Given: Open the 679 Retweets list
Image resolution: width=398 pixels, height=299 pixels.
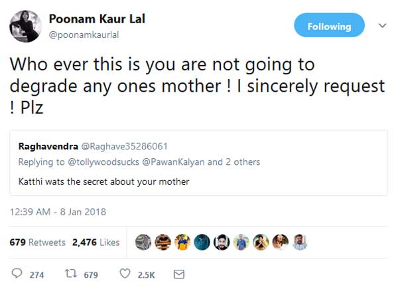Looking at the screenshot, I should pyautogui.click(x=37, y=243).
